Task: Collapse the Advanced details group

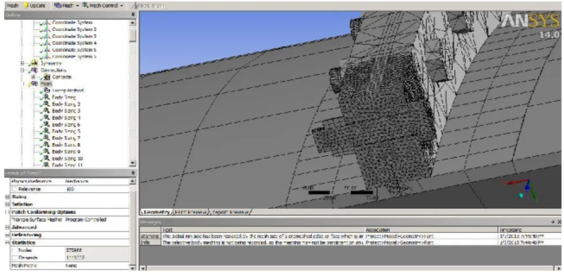Action: tap(7, 227)
